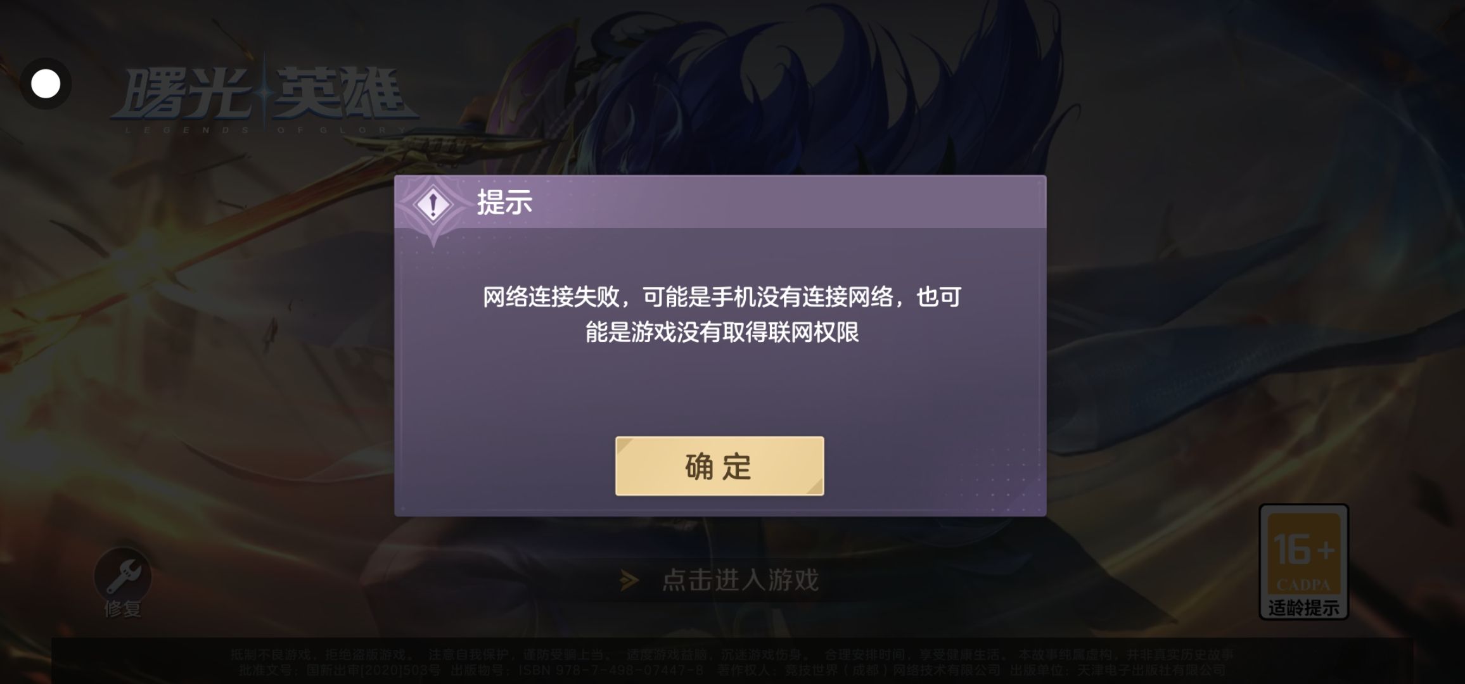Tap 点击进入游戏 to enter game
The height and width of the screenshot is (684, 1465).
coord(740,580)
